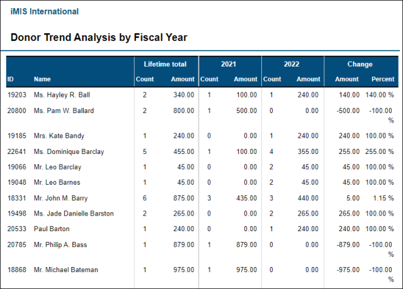Click the 2022 group header
The width and height of the screenshot is (403, 289).
(x=292, y=64)
